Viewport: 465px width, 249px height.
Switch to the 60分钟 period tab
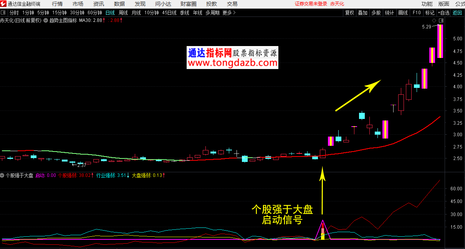(x=95, y=13)
